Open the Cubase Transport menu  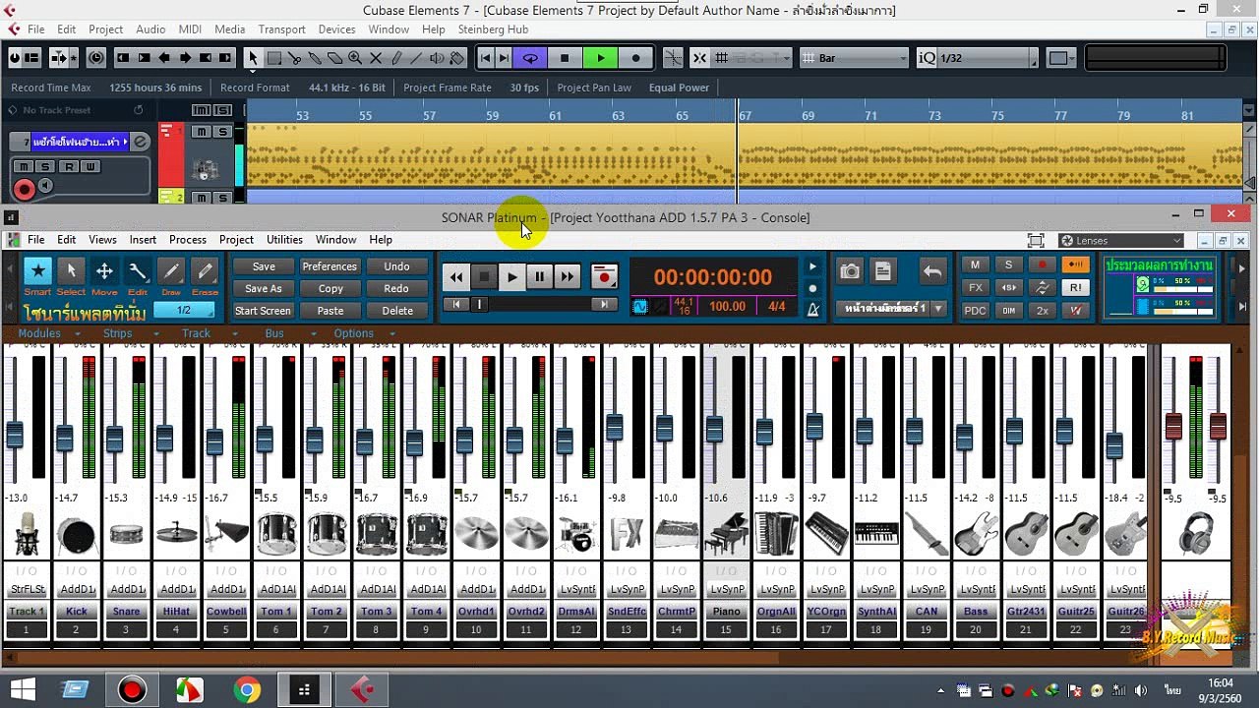pyautogui.click(x=281, y=29)
